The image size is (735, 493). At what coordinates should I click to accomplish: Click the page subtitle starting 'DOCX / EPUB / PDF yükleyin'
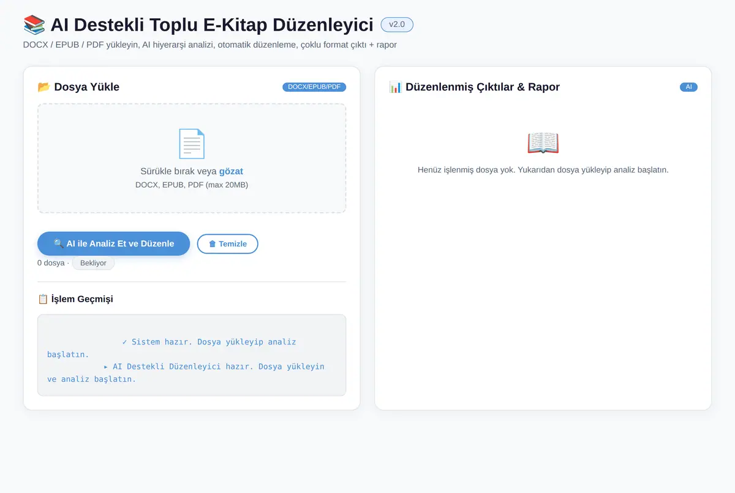tap(210, 45)
